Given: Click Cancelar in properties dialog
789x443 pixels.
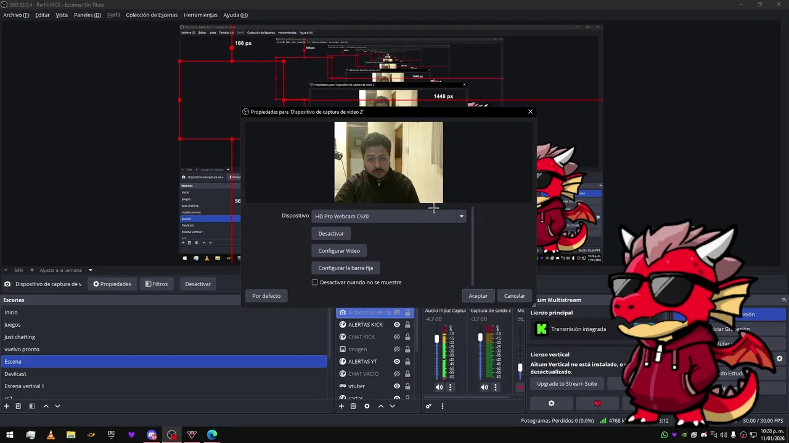Looking at the screenshot, I should (515, 296).
